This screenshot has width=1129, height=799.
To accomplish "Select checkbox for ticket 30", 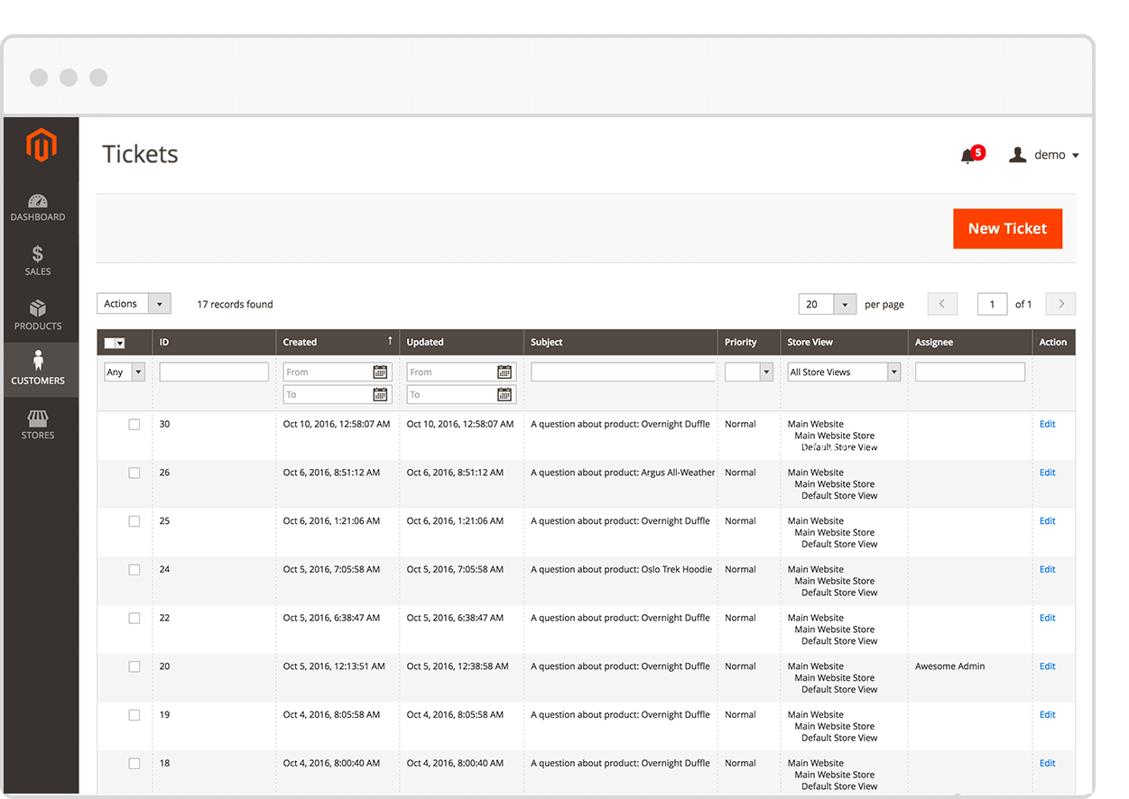I will tap(134, 424).
